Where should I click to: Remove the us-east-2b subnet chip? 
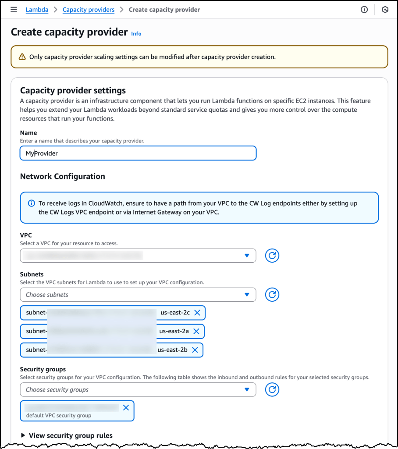tap(199, 350)
